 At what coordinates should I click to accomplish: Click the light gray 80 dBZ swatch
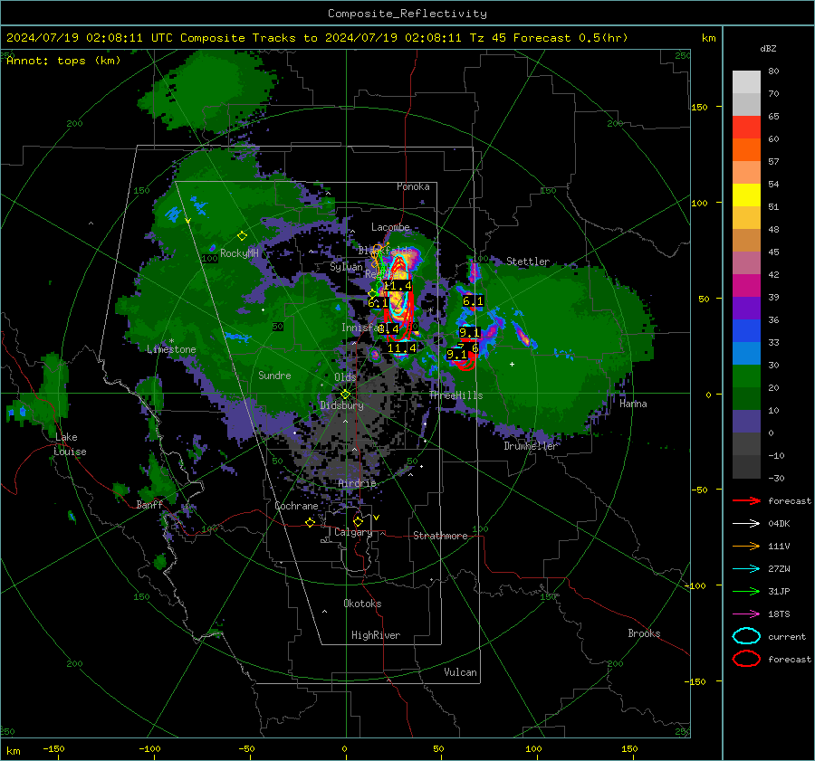[x=746, y=81]
